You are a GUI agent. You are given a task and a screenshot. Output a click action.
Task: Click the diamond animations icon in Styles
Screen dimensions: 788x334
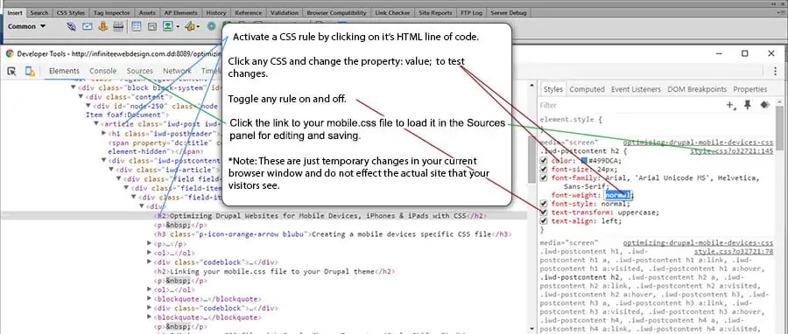(x=764, y=105)
